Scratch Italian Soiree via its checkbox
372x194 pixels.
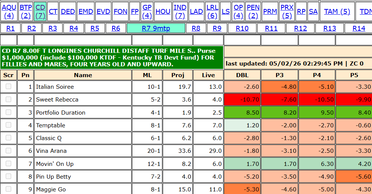[x=8, y=86]
